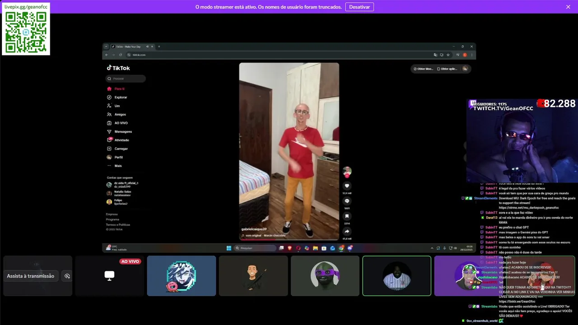
Task: Expand the Mais menu in TikTok sidebar
Action: point(114,166)
